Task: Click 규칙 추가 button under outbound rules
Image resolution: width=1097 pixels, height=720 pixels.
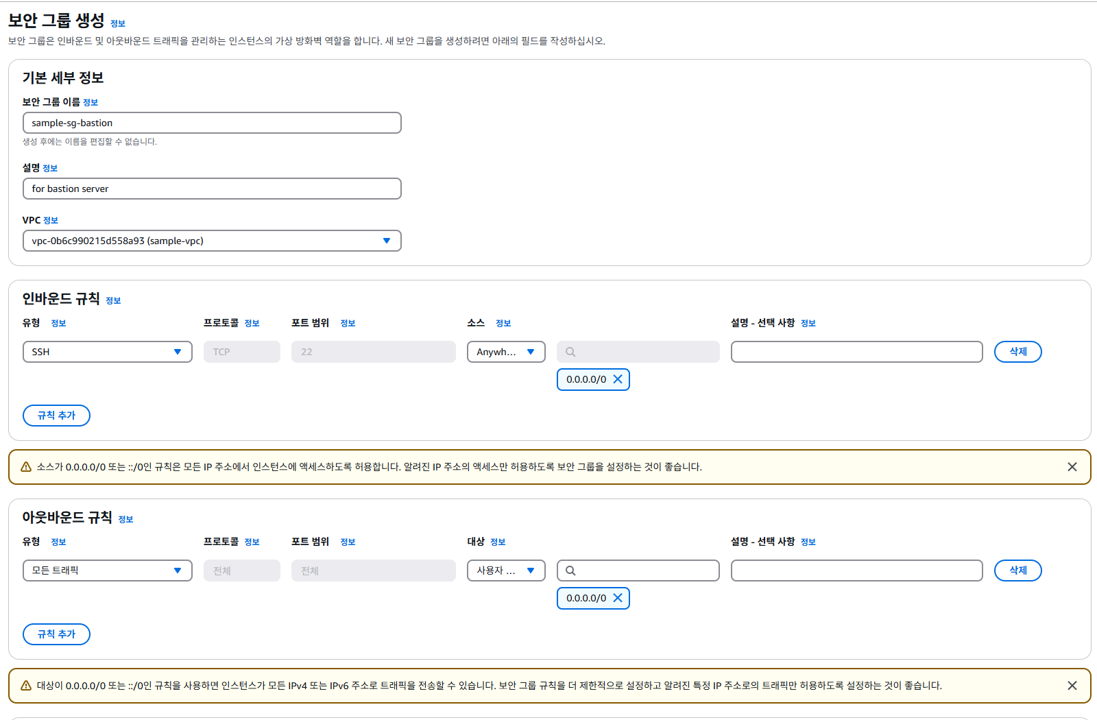Action: [56, 634]
